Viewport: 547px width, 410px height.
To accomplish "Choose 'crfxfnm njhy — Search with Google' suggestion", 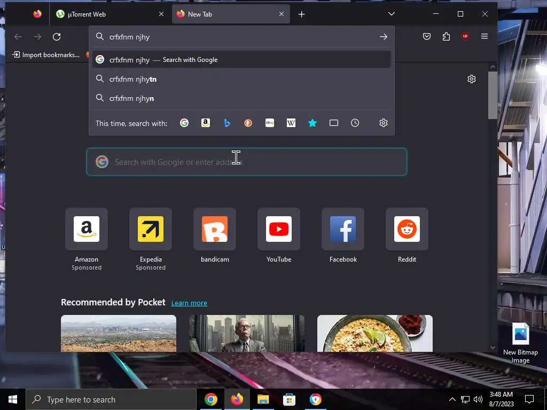I will 241,60.
